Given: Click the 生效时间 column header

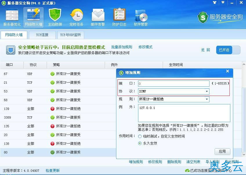Looking at the screenshot, I should pyautogui.click(x=202, y=65).
